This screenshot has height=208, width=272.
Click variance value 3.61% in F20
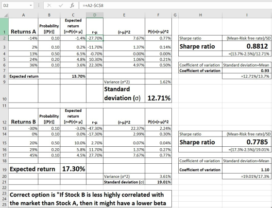click(x=158, y=176)
